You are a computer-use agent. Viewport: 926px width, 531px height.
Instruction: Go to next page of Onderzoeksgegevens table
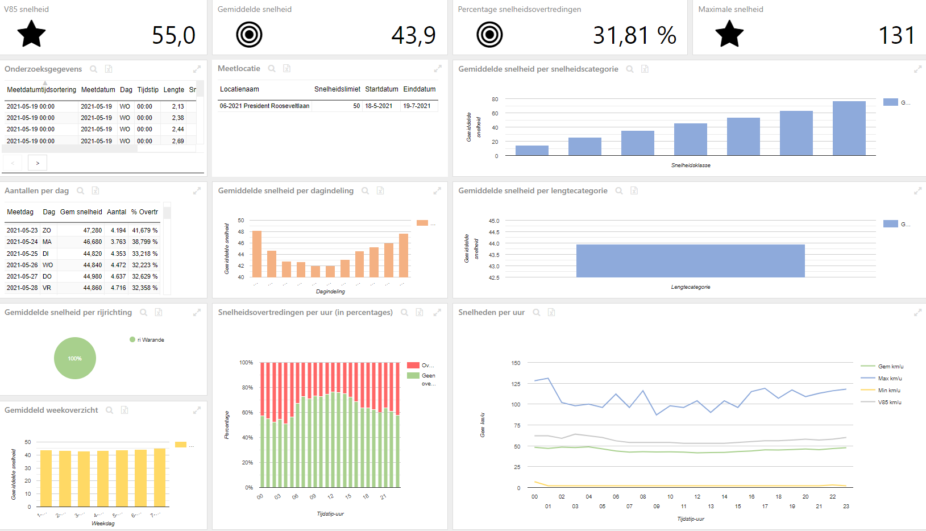[38, 163]
